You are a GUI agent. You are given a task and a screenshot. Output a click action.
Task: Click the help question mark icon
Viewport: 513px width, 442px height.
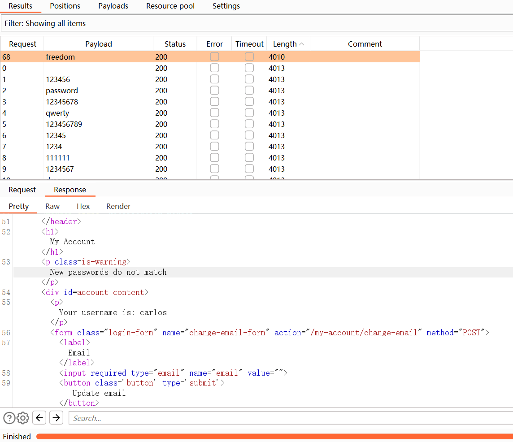click(x=9, y=418)
